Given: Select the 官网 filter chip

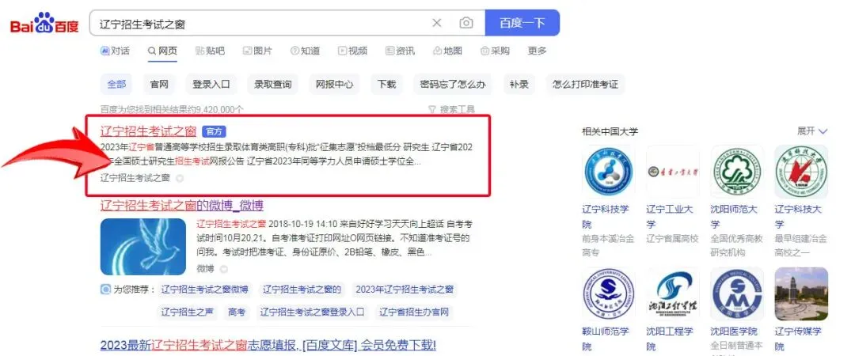Looking at the screenshot, I should click(159, 85).
